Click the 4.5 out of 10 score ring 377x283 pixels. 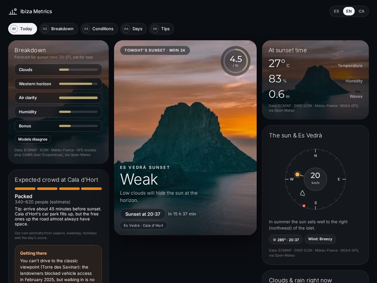pyautogui.click(x=236, y=61)
